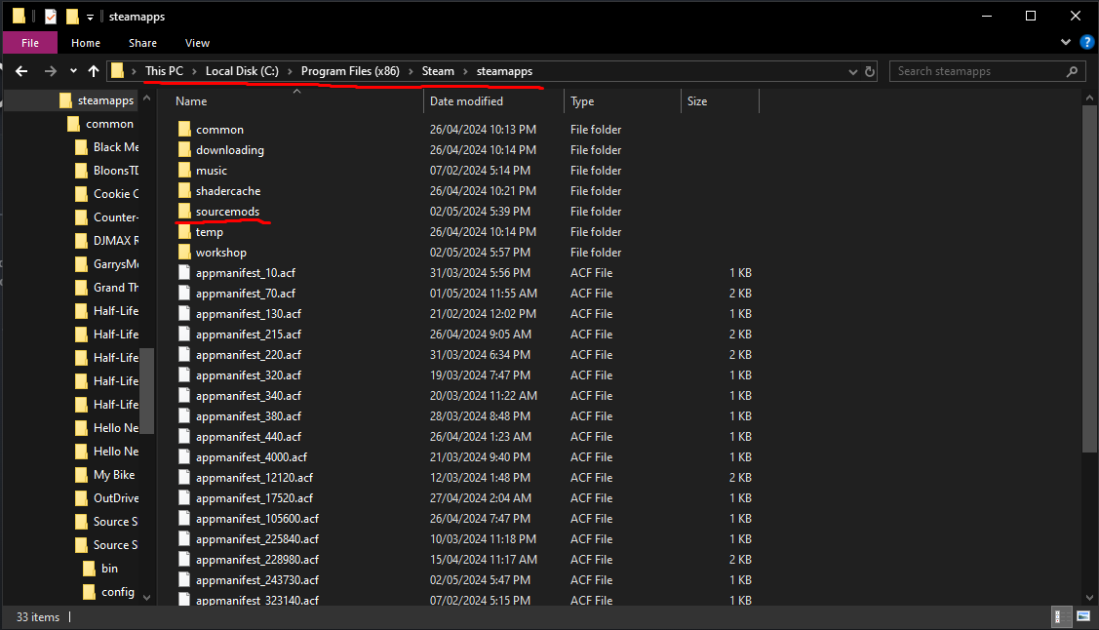Click the Properties quick access icon

pos(51,17)
